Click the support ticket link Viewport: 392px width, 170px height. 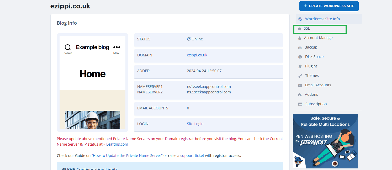pyautogui.click(x=192, y=156)
